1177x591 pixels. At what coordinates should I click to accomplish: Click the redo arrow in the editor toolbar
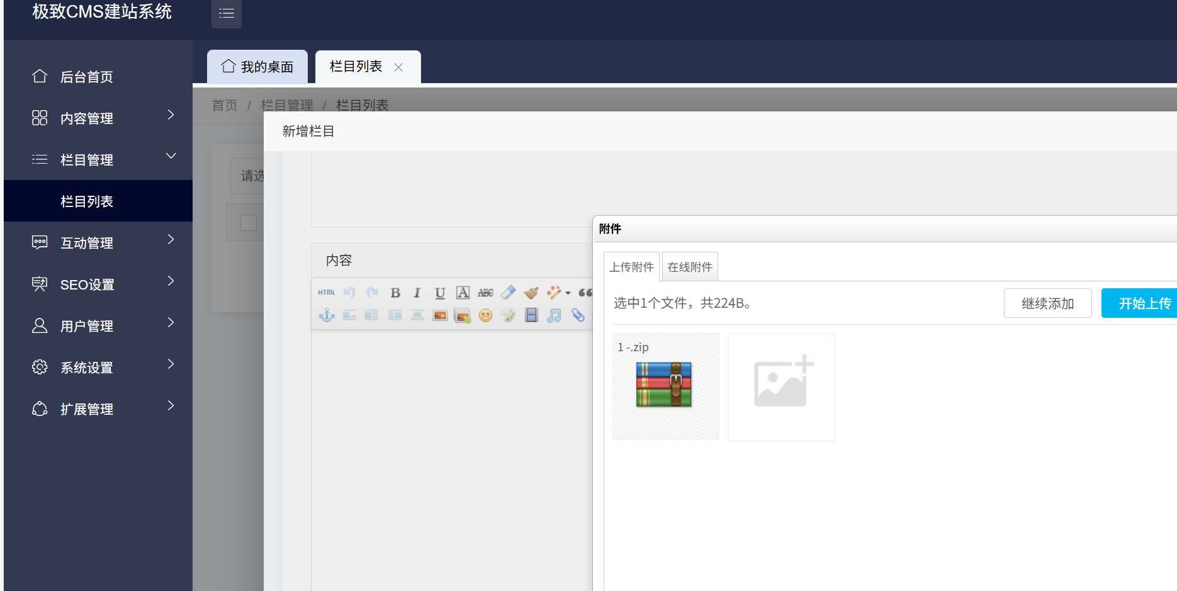point(372,293)
